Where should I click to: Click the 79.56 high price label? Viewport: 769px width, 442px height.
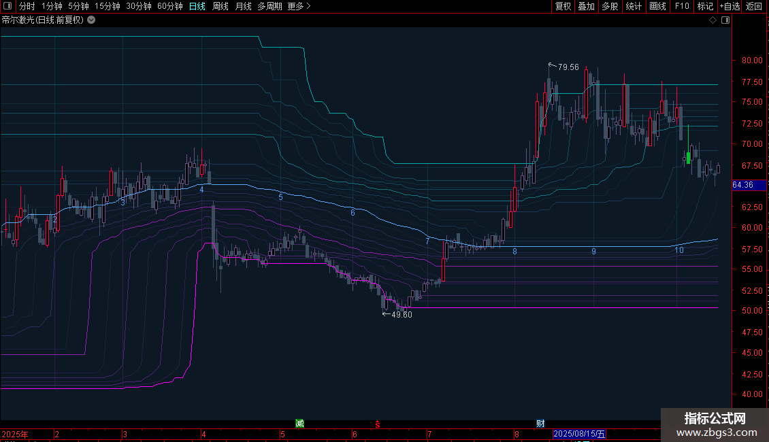coord(568,67)
